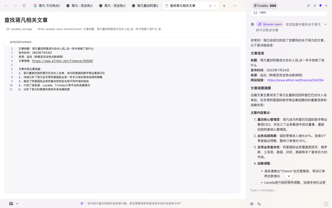Go back in browser history

click(6, 5)
